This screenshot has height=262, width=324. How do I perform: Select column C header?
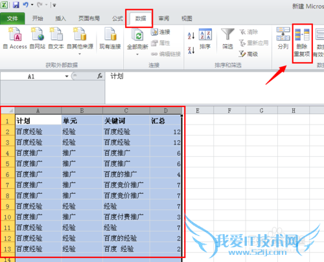[x=126, y=111]
